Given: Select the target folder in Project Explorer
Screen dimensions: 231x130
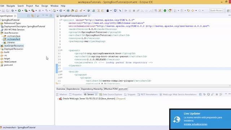Looking at the screenshot, I should pyautogui.click(x=7, y=58).
